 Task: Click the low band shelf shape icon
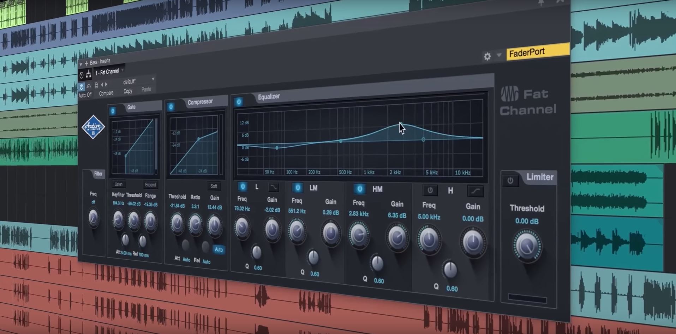[273, 187]
